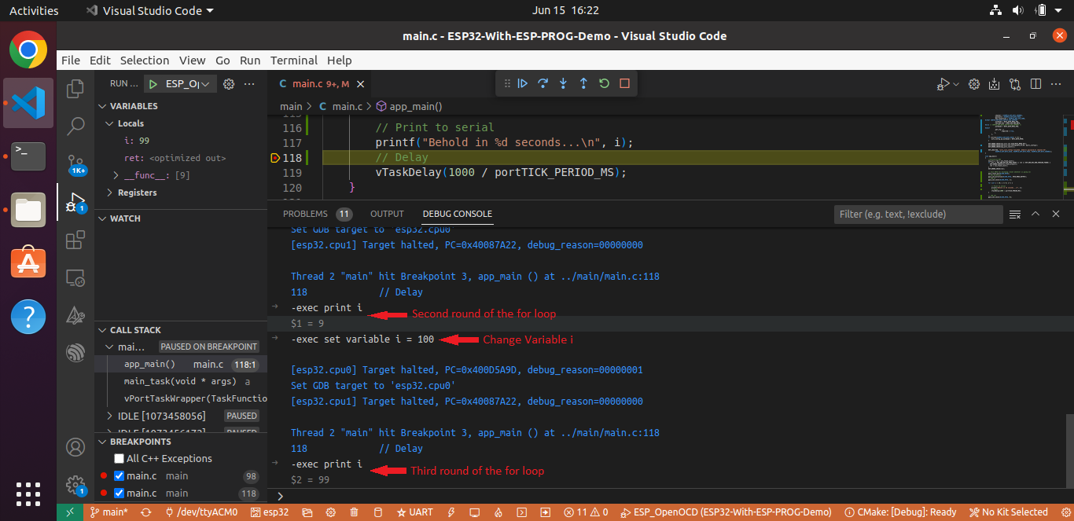Screen dimensions: 1074x521
Task: Maximize the panel with up chevron
Action: point(1035,214)
